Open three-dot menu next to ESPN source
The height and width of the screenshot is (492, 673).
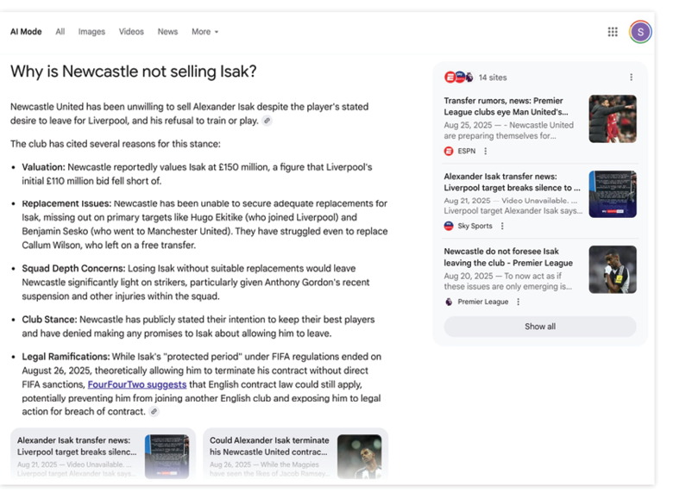coord(486,151)
